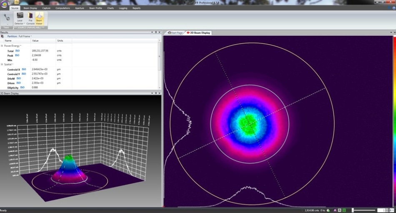Open the status bar dropdown beside frame number
The image size is (396, 213).
coord(392,210)
